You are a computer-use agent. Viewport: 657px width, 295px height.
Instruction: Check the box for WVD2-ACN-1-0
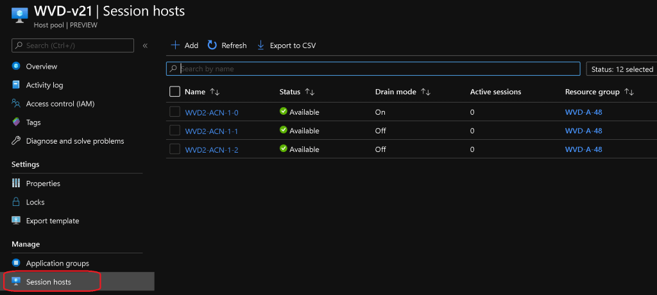pyautogui.click(x=175, y=112)
